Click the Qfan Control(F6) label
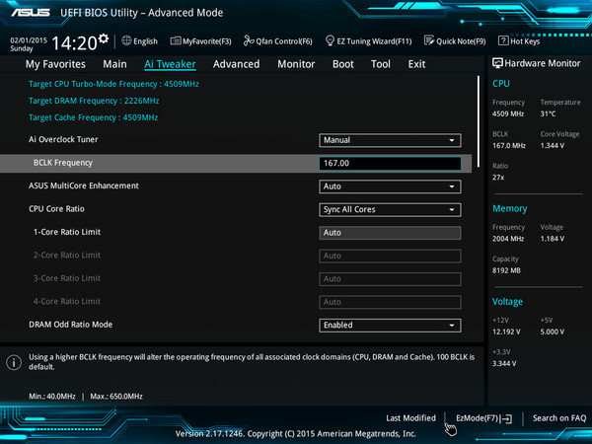The image size is (592, 444). 284,41
